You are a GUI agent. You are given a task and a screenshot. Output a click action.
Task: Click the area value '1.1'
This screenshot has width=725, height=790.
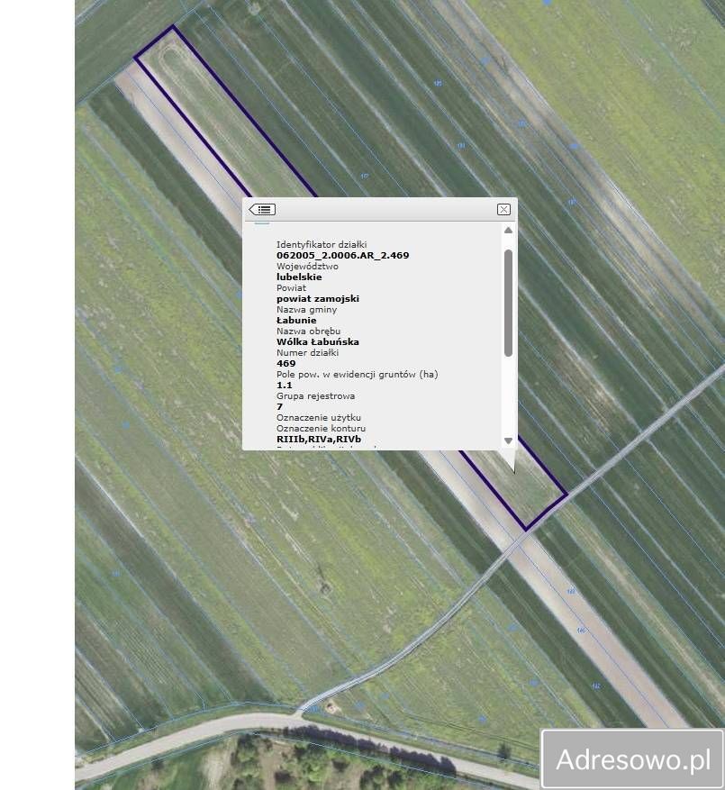point(285,386)
